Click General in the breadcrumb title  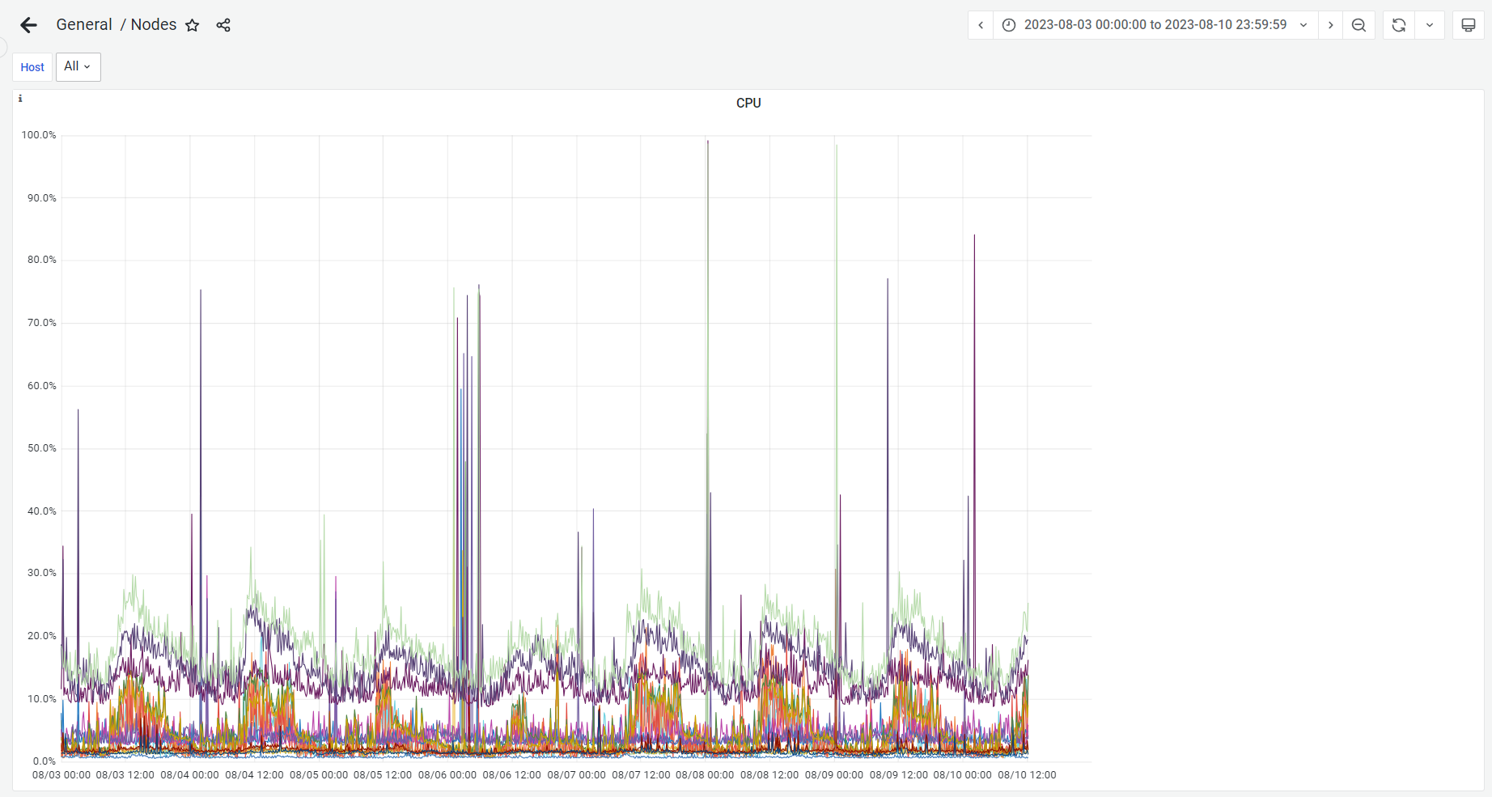point(83,24)
